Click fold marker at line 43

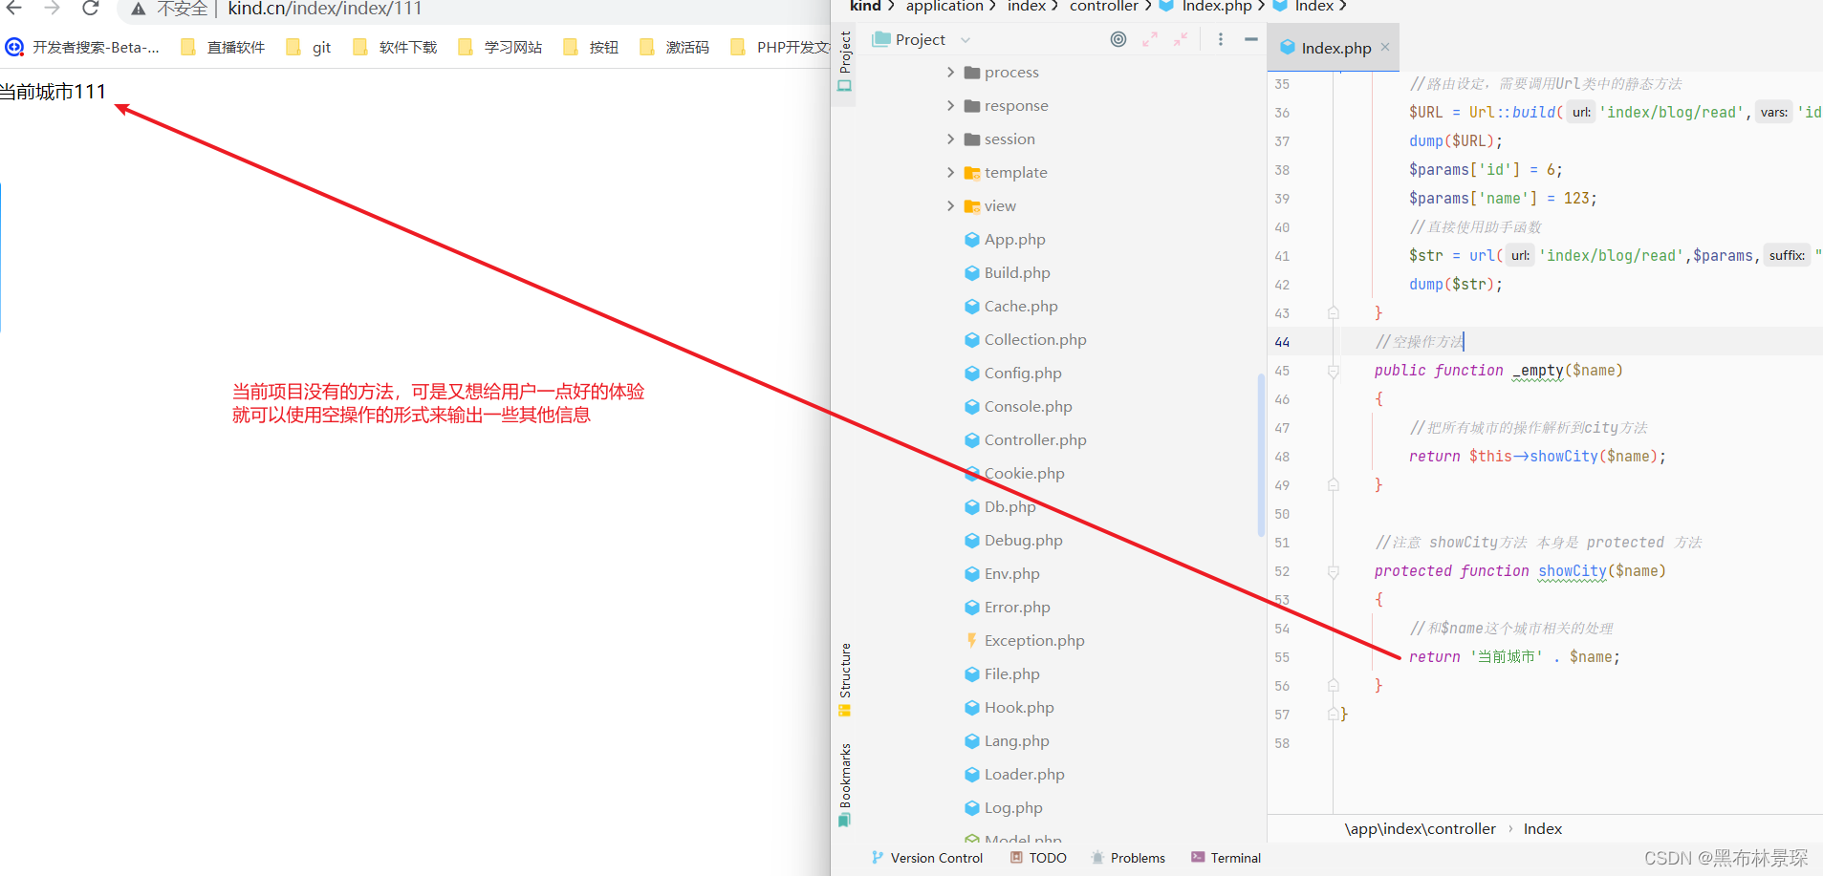point(1333,312)
